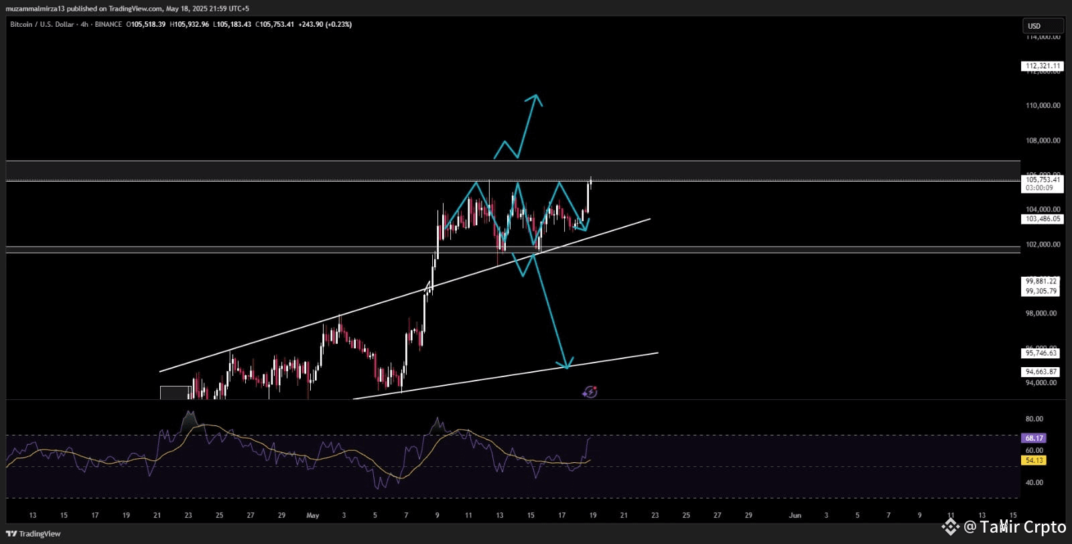Viewport: 1072px width, 544px height.
Task: Click the close price value C105,753.41
Action: coord(275,24)
